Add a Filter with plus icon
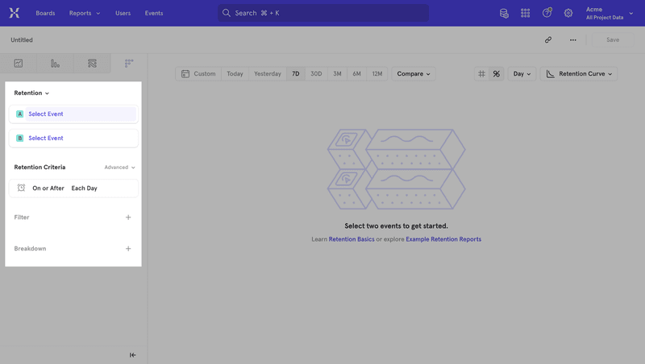Image resolution: width=645 pixels, height=364 pixels. click(128, 217)
